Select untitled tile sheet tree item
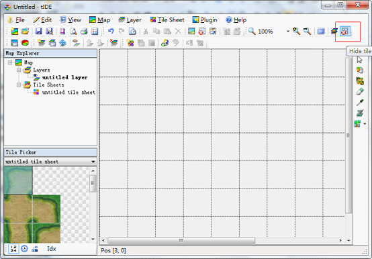Image resolution: width=372 pixels, height=259 pixels. tap(68, 92)
